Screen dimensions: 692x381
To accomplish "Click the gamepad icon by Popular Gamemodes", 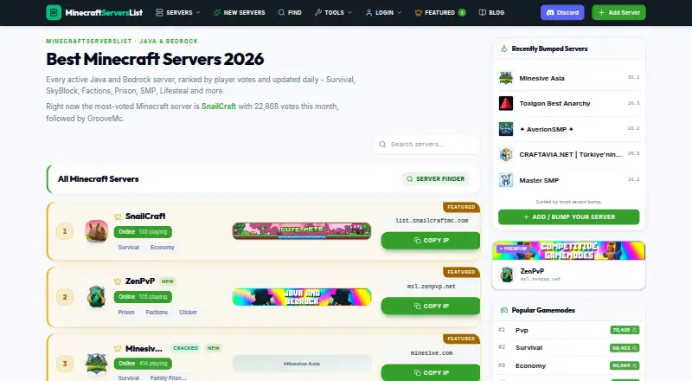I will (504, 310).
